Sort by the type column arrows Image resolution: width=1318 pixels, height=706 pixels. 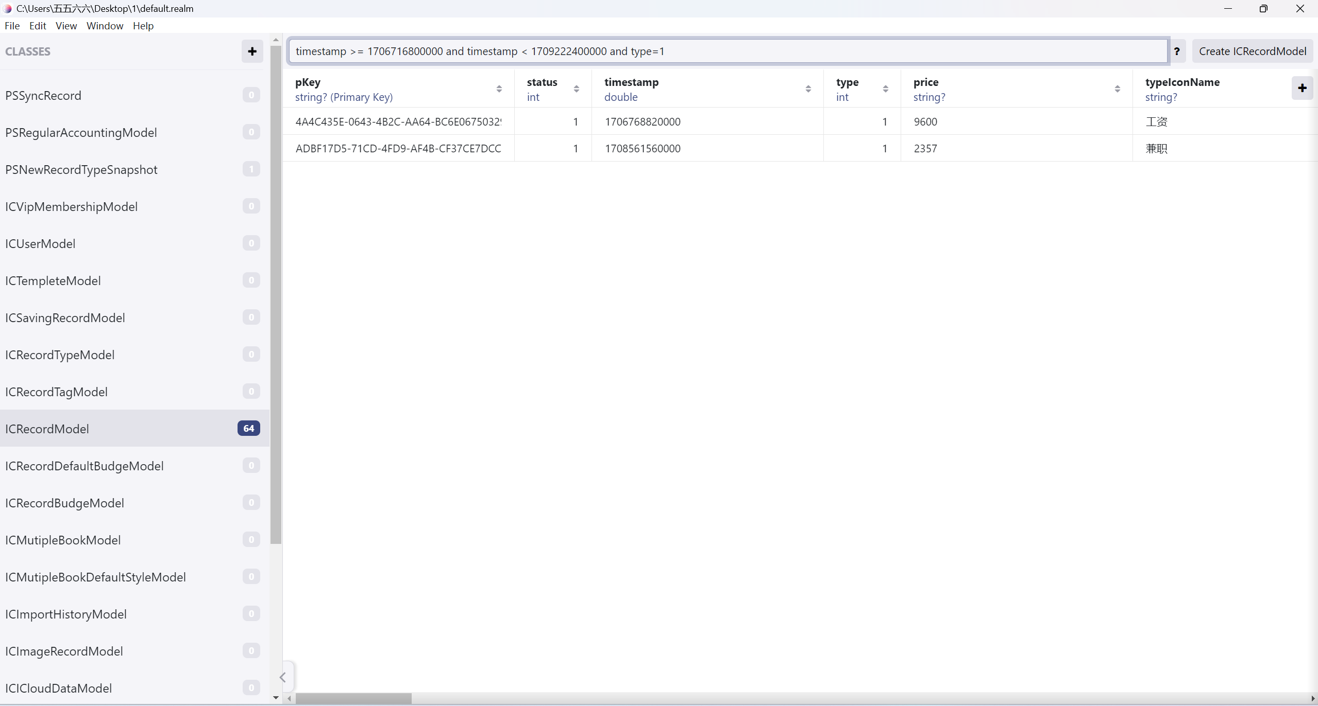coord(885,89)
